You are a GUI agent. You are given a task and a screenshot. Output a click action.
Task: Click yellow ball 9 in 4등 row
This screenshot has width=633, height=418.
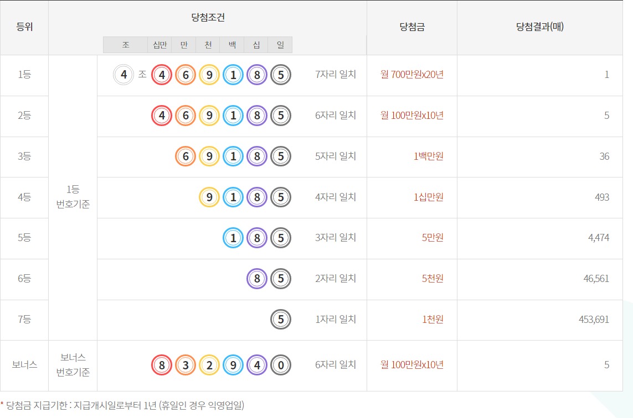[209, 197]
